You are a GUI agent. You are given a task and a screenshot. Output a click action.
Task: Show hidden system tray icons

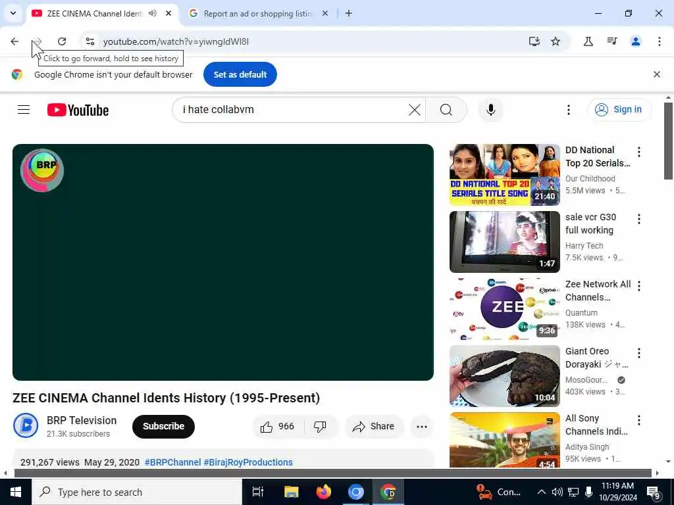[542, 492]
